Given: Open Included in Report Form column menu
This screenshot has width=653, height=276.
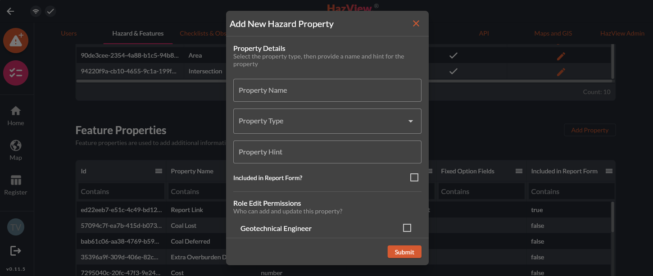Looking at the screenshot, I should (609, 171).
